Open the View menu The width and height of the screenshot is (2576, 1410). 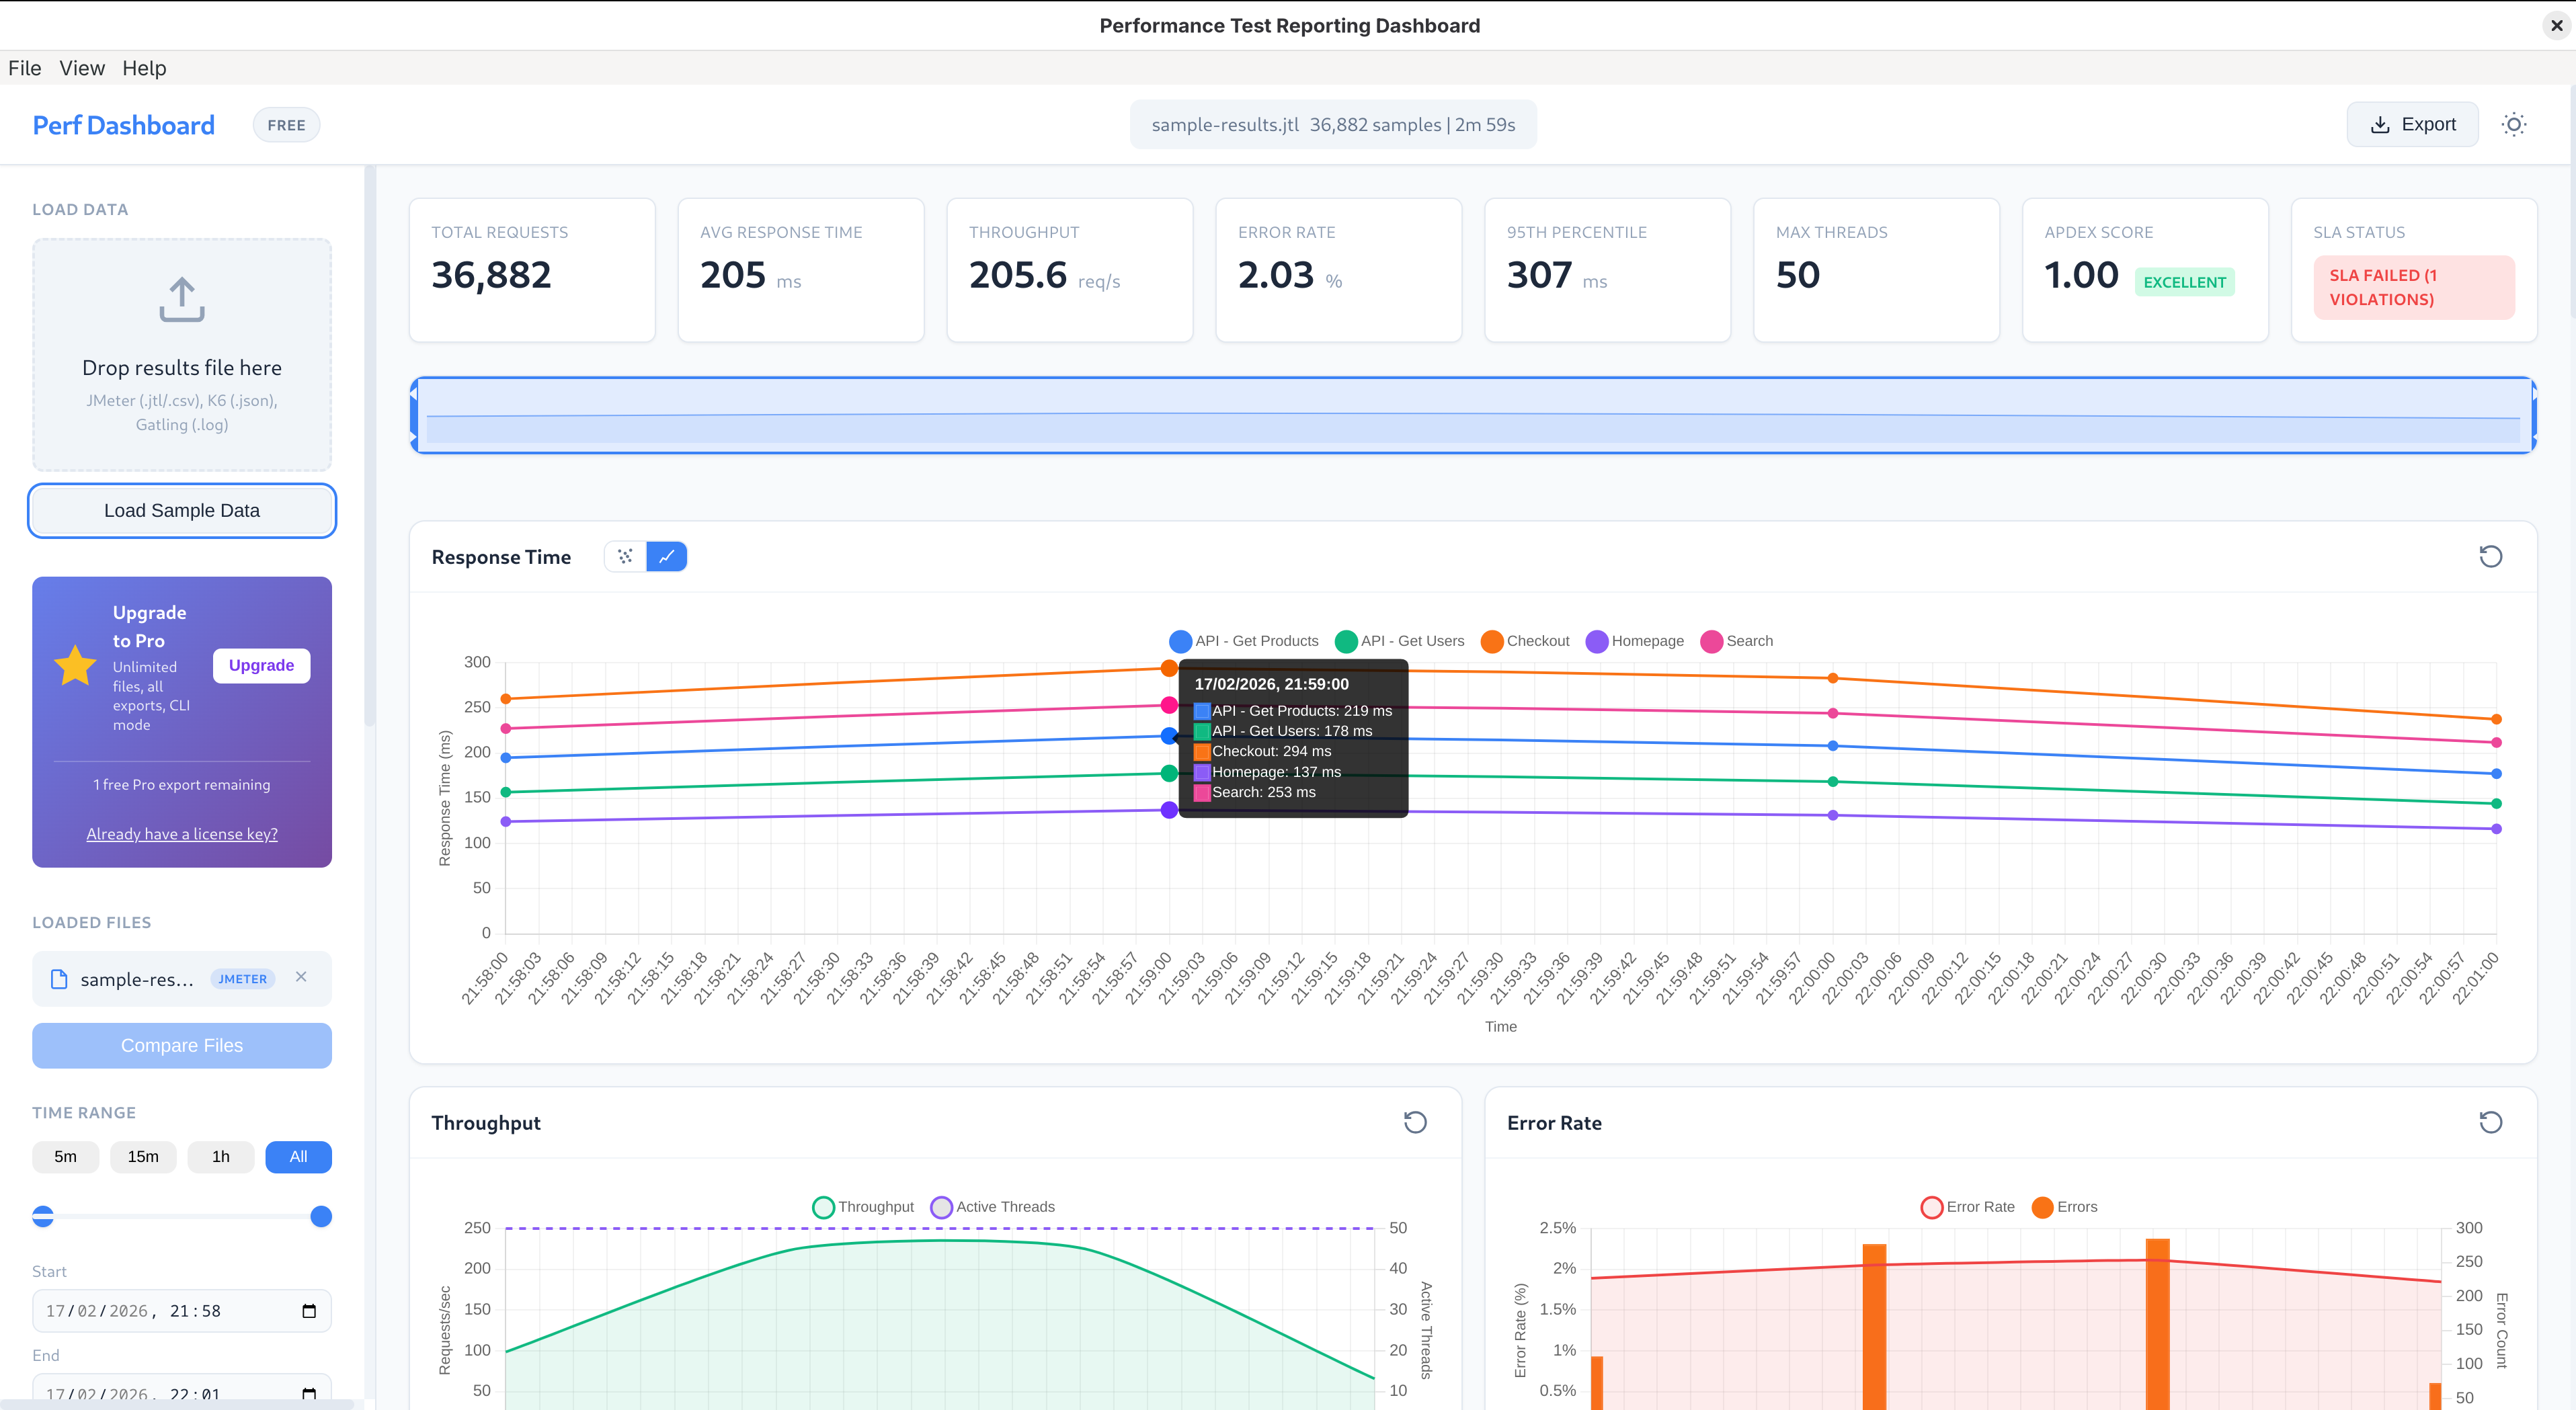tap(82, 68)
